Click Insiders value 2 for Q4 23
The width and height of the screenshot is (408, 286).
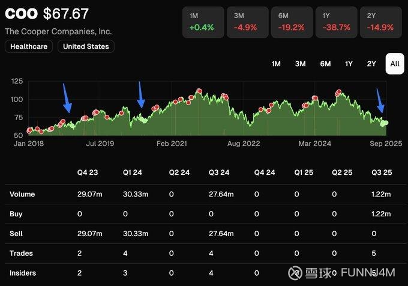(80, 273)
